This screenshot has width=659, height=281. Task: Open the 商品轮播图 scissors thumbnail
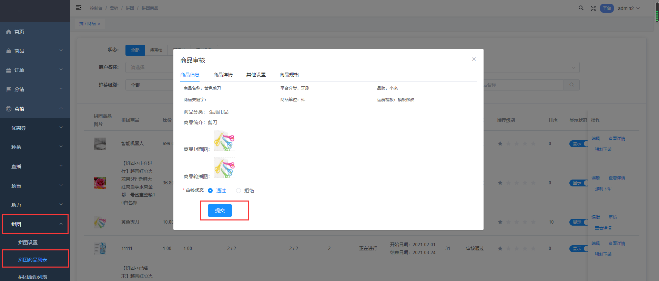[224, 168]
